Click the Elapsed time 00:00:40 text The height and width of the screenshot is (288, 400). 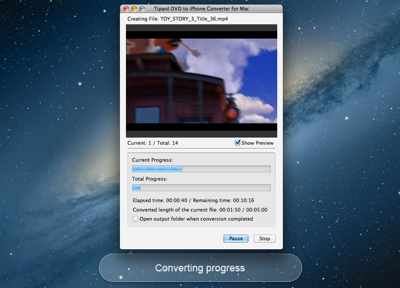click(160, 200)
